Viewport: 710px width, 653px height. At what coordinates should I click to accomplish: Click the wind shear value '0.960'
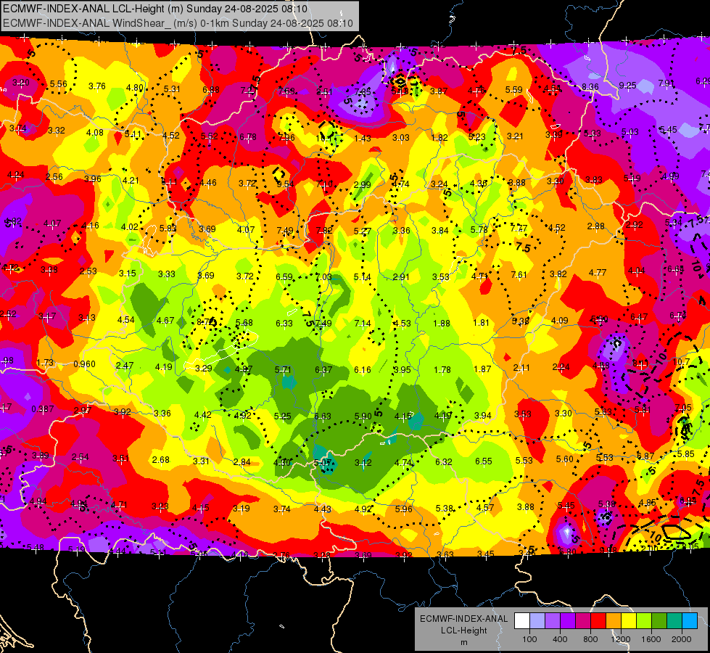(84, 364)
